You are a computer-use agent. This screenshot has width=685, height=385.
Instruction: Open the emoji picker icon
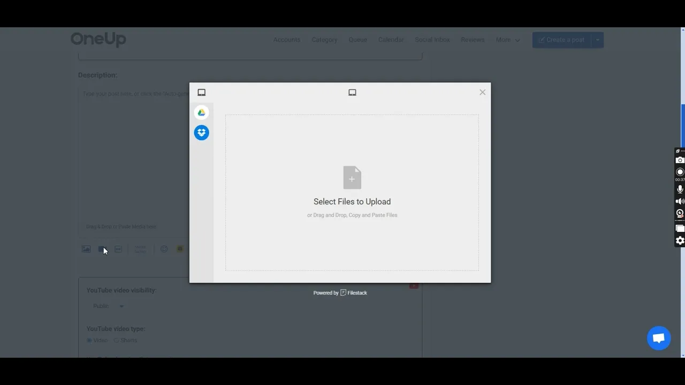point(164,249)
